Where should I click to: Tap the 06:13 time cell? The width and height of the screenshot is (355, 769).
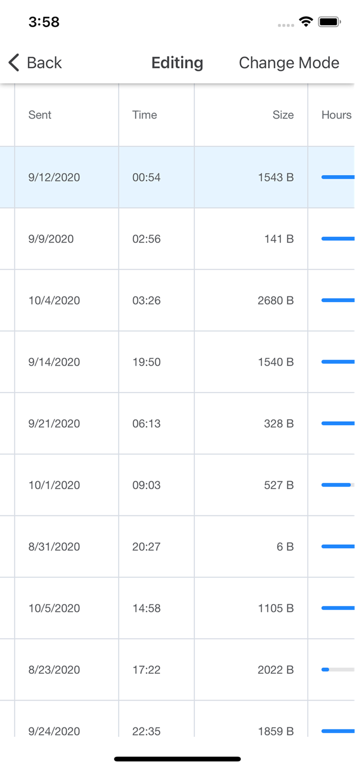click(146, 423)
